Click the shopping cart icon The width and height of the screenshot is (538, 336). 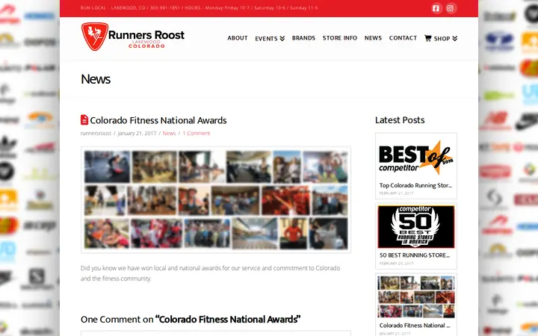tap(427, 38)
